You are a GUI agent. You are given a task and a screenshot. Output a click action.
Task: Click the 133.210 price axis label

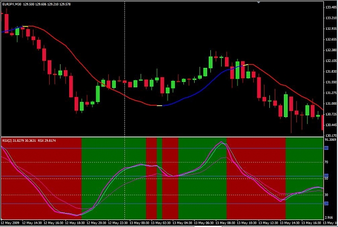[331, 18]
